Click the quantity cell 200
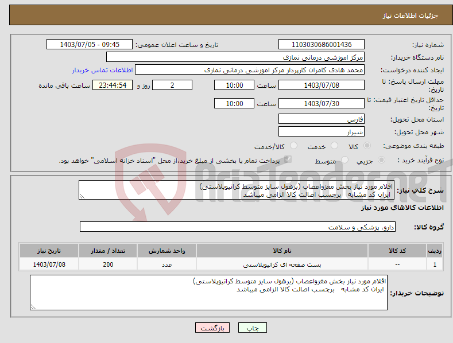The width and height of the screenshot is (453, 343). click(108, 264)
